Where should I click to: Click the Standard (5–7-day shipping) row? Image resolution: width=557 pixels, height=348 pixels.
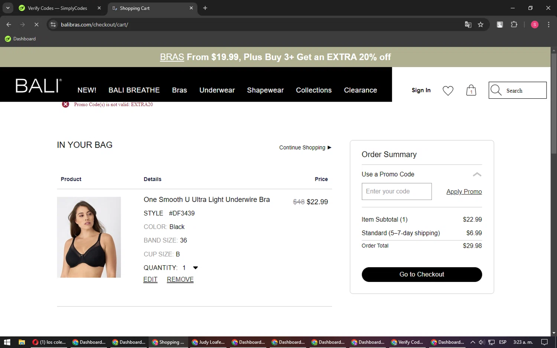point(422,233)
